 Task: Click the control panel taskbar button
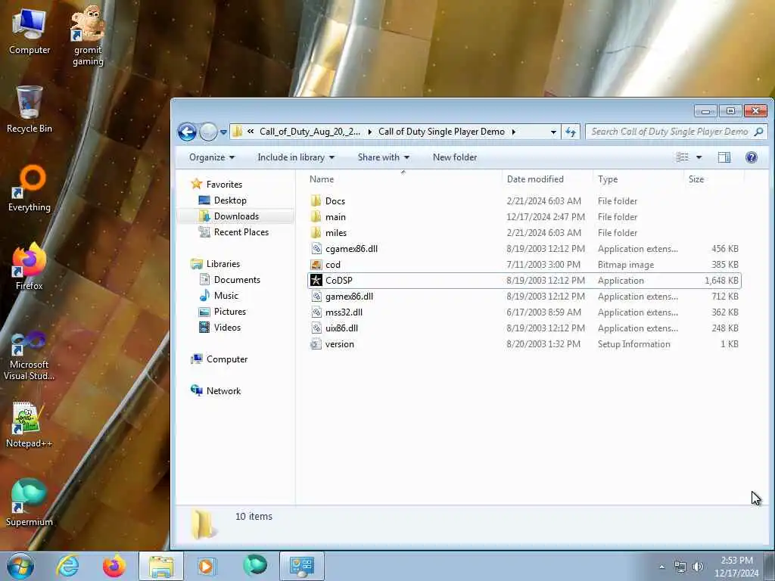click(x=302, y=566)
